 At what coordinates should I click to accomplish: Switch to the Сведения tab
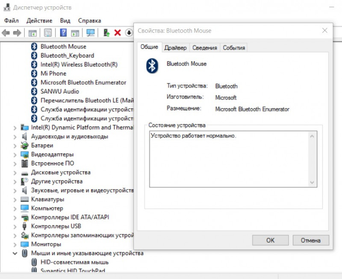coord(205,48)
